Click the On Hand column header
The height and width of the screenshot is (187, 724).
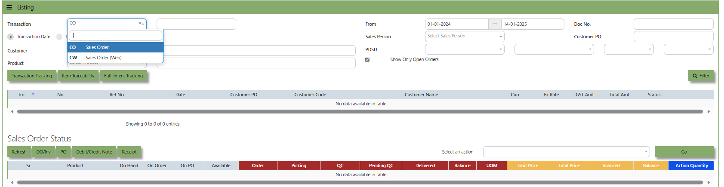129,166
